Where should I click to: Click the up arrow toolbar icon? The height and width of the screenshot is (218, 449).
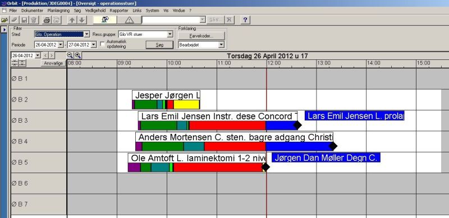tap(72, 20)
